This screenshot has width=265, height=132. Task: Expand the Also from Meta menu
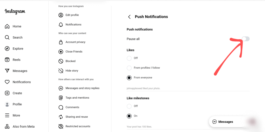pos(7,127)
